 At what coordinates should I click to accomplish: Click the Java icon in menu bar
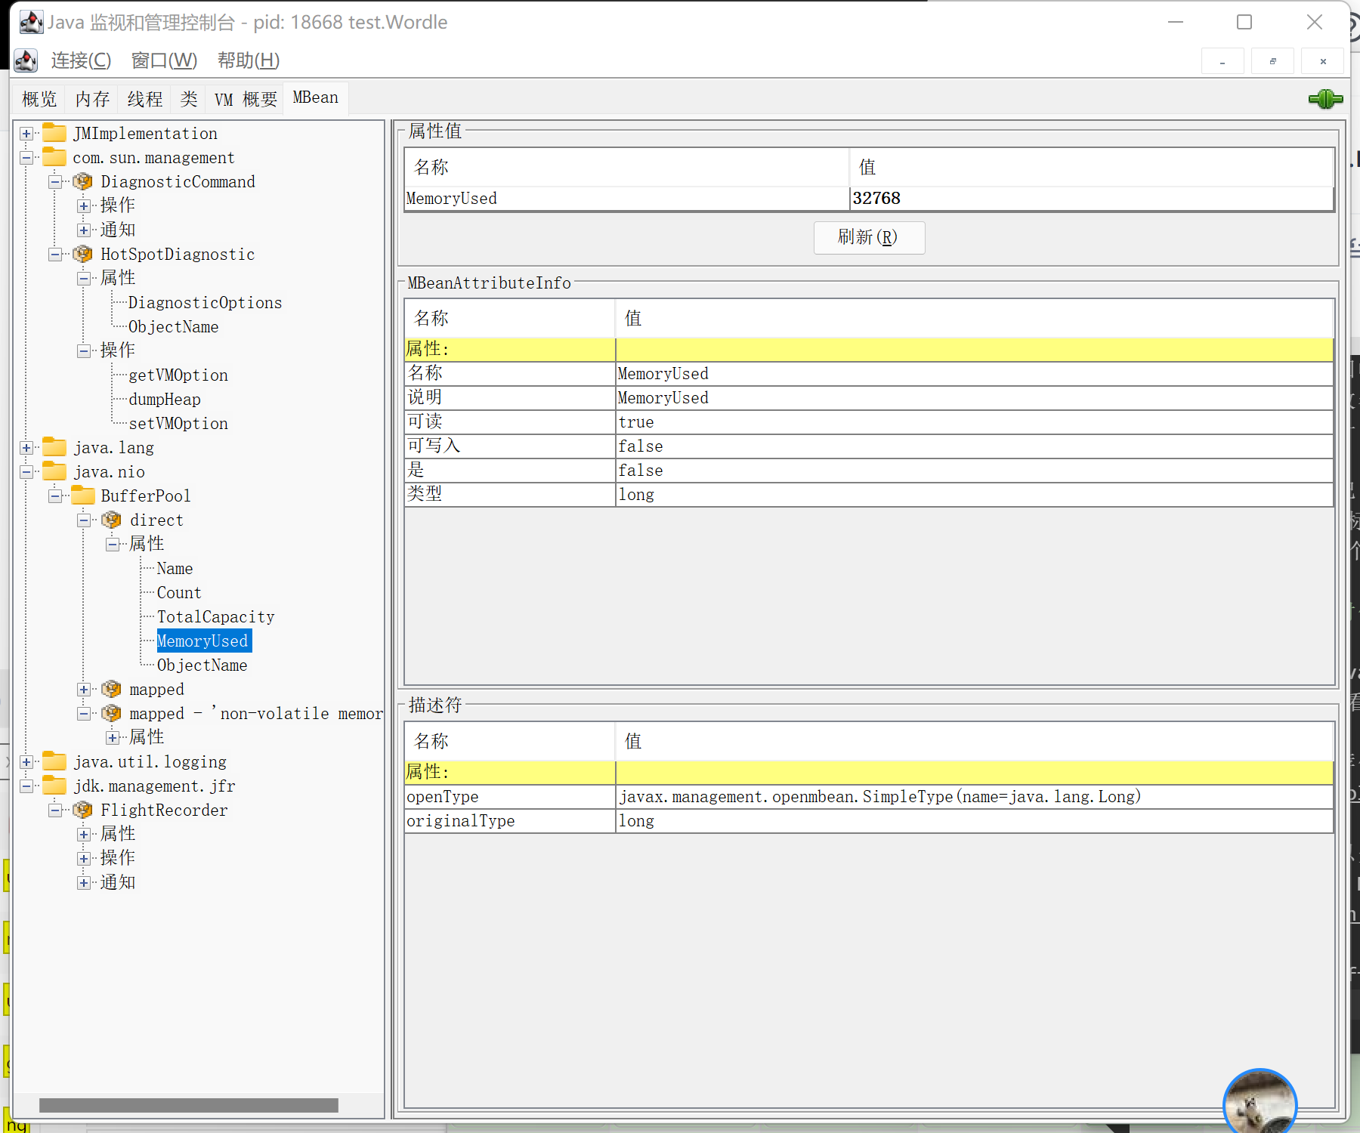pyautogui.click(x=26, y=60)
